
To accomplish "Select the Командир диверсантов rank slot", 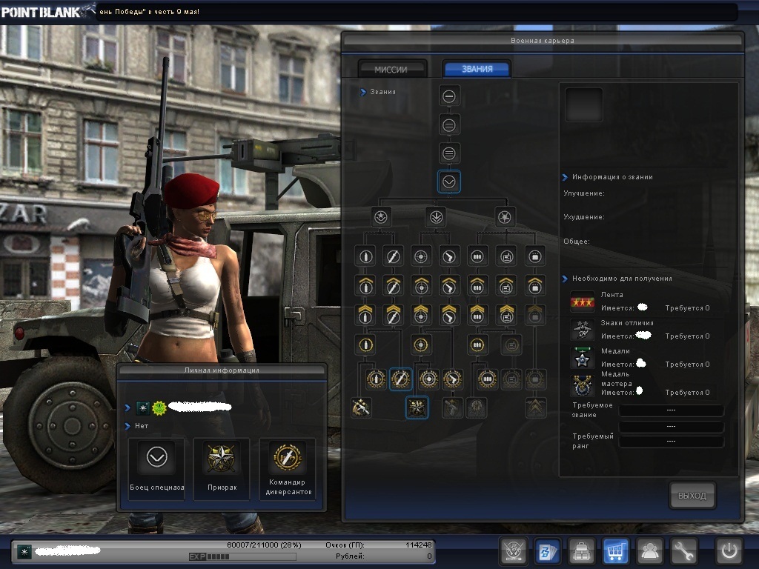I will (x=287, y=468).
